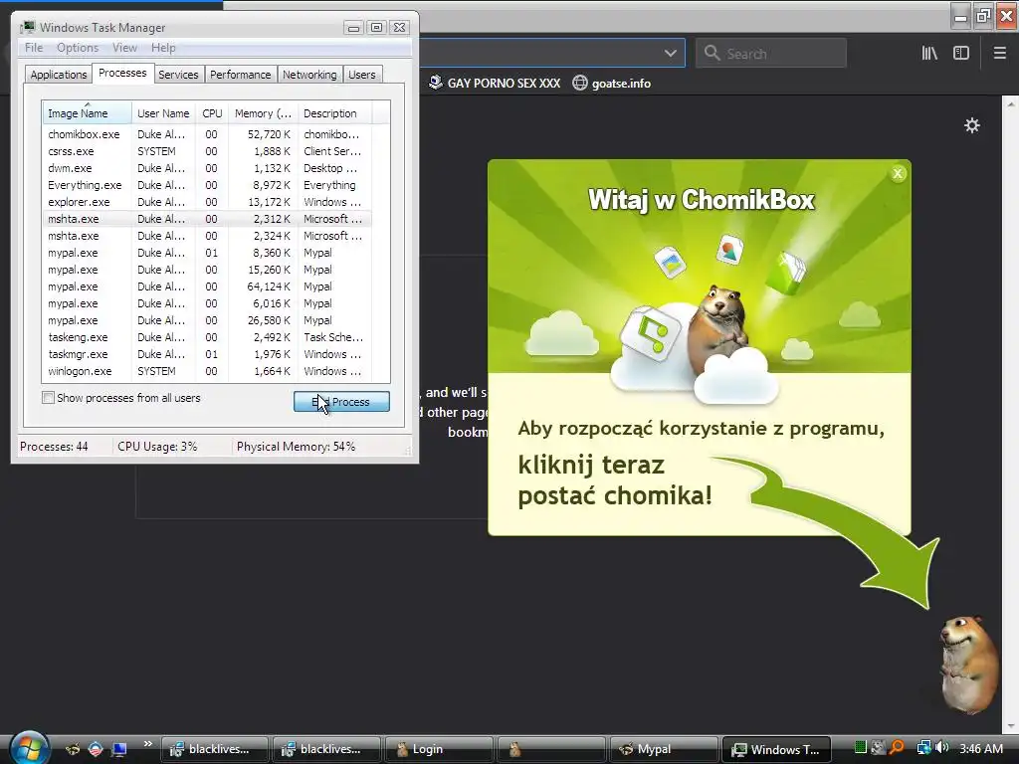Select the csrss.exe process row

pos(207,151)
